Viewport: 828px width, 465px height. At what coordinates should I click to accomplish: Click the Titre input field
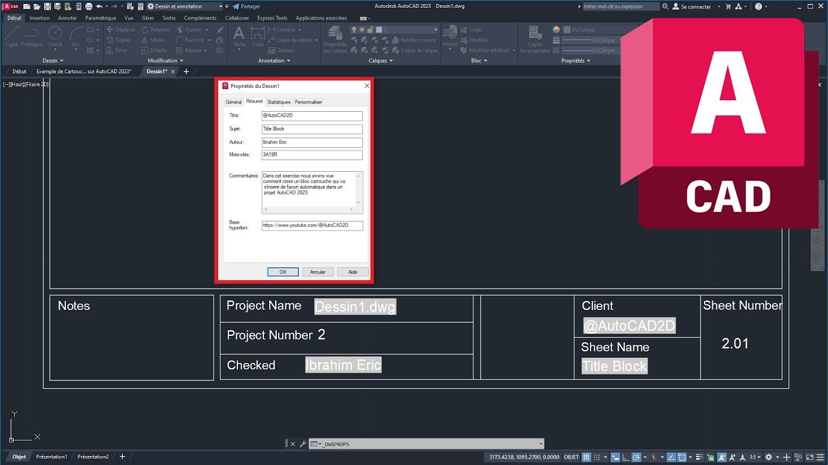[312, 116]
